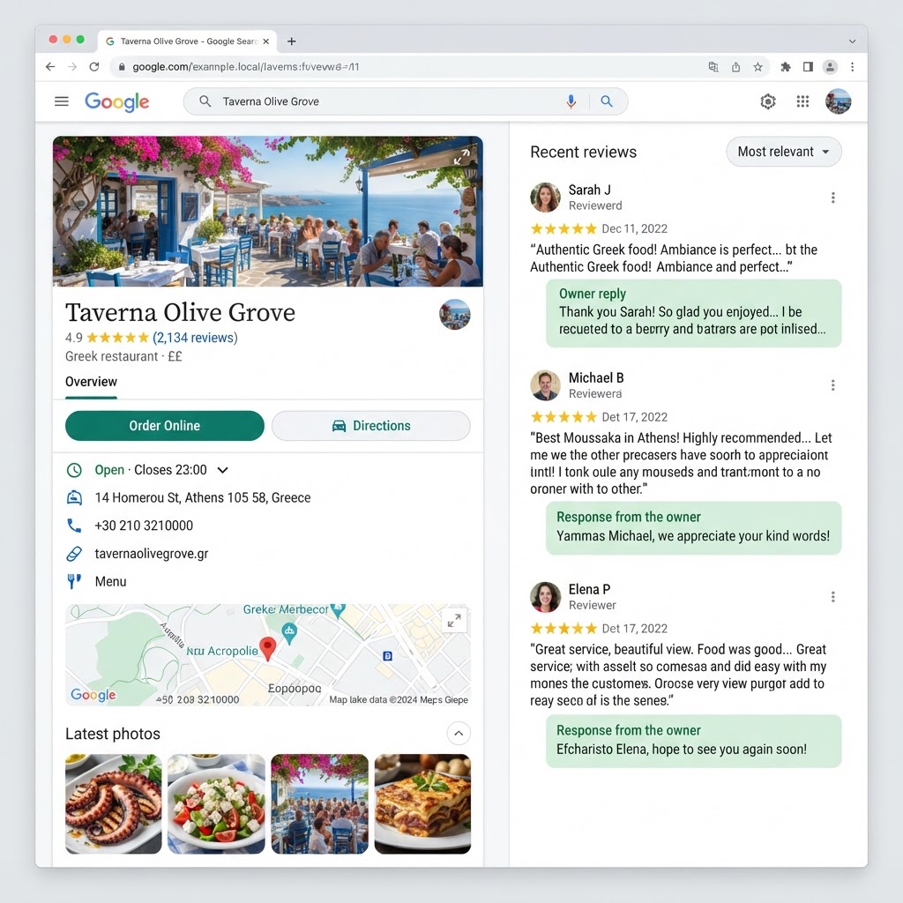Viewport: 903px width, 903px height.
Task: Open the browser extensions puzzle icon
Action: (x=786, y=67)
